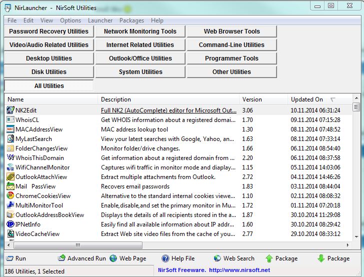Click the WhoisThisDomain icon
Viewport: 364px width, 277px height.
[10, 157]
